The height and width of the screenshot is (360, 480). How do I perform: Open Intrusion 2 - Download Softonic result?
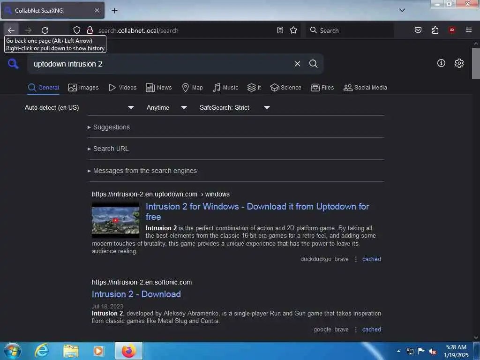[136, 294]
